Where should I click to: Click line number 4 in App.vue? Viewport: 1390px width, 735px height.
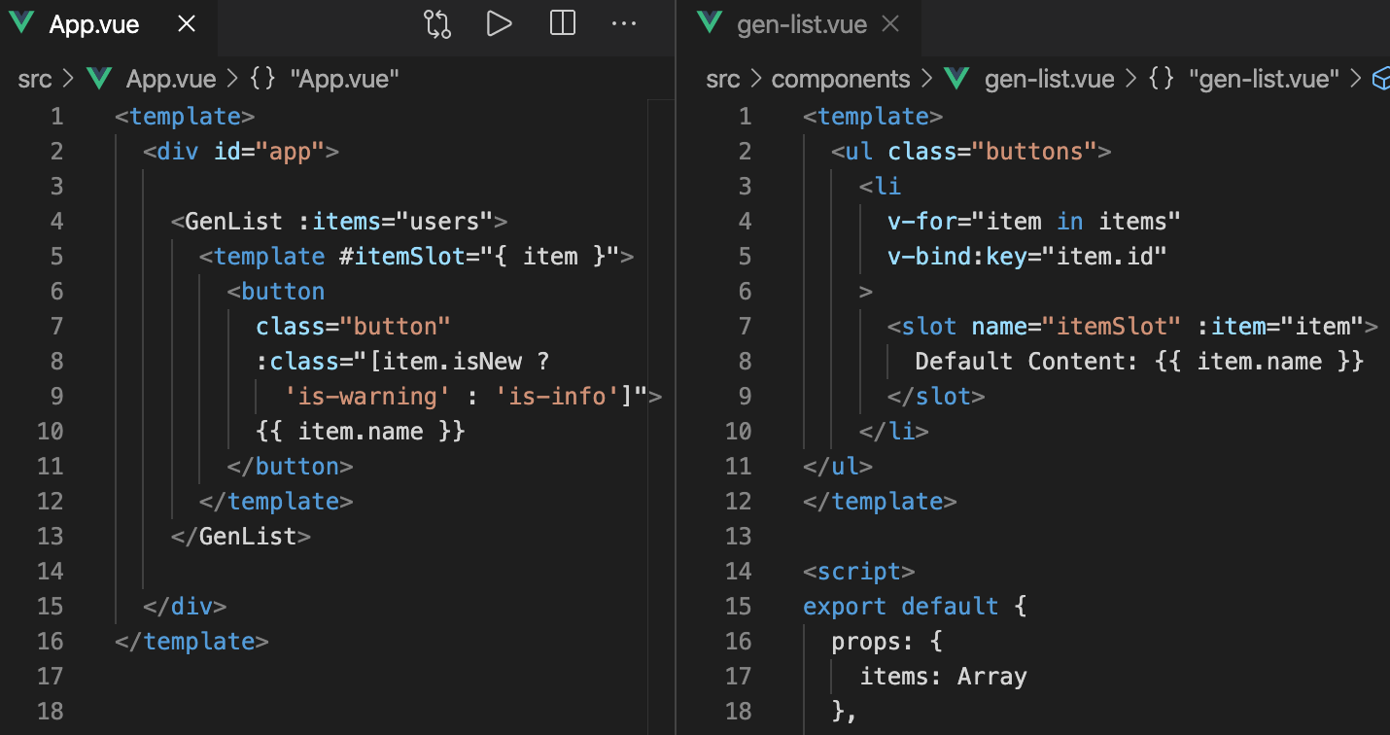coord(56,221)
